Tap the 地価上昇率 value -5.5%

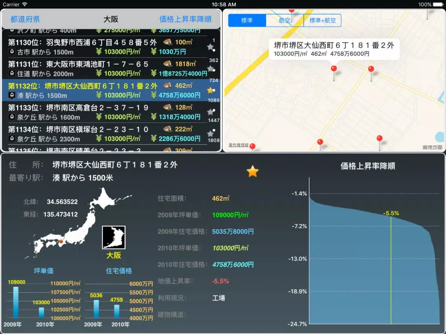click(220, 281)
